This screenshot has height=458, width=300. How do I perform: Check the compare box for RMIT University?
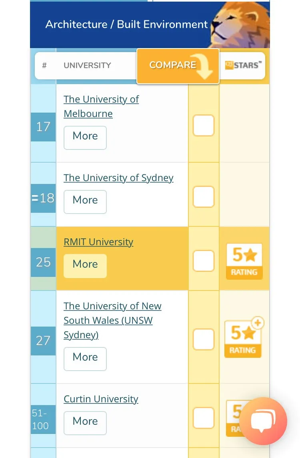click(x=204, y=261)
